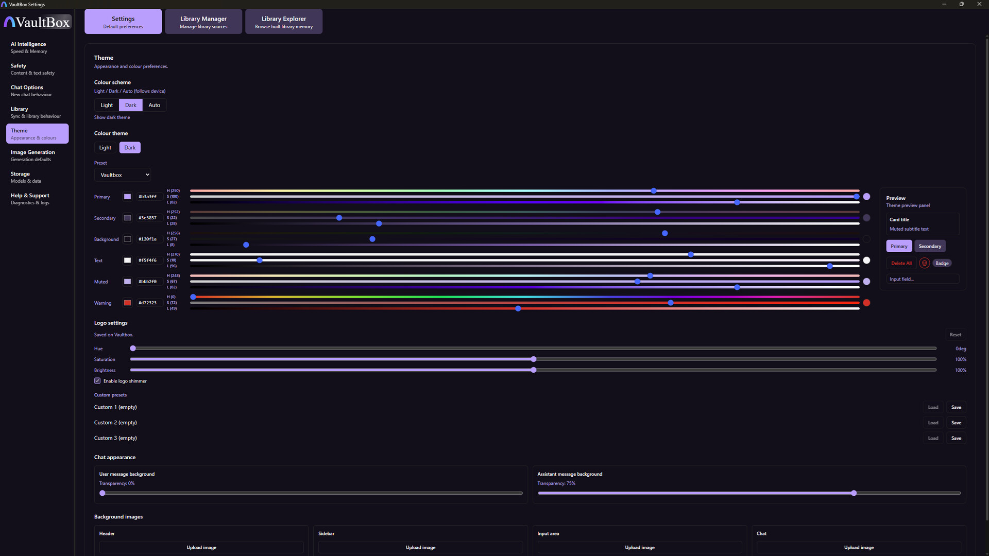Click Reset in Logo settings
The width and height of the screenshot is (989, 556).
coord(956,335)
